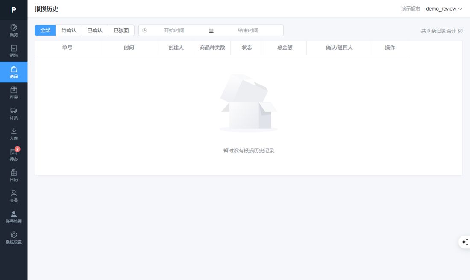This screenshot has width=470, height=280.
Task: Expand the demo_review user dropdown
Action: [x=444, y=9]
